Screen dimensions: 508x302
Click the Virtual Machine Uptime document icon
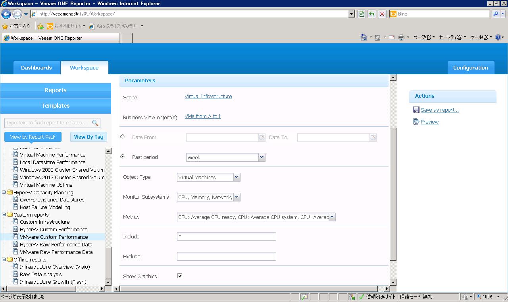tap(16, 185)
